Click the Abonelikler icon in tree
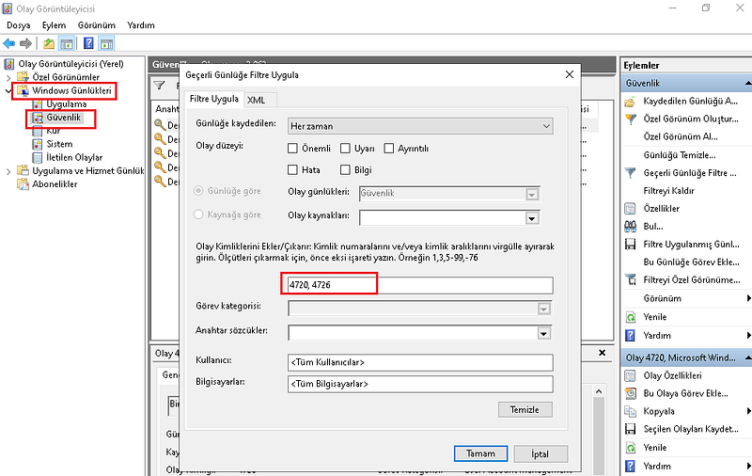This screenshot has height=476, width=752. coord(23,184)
